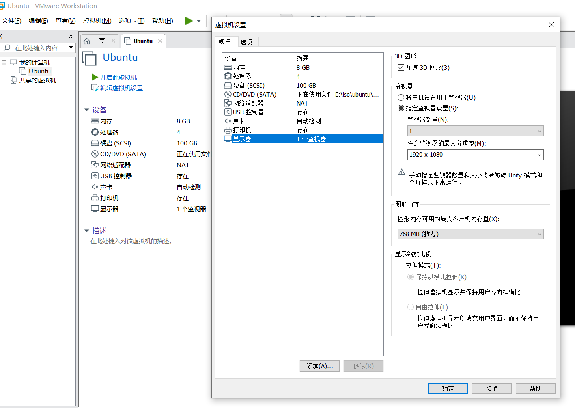
Task: Click the printer icon in the hardware list
Action: click(228, 130)
